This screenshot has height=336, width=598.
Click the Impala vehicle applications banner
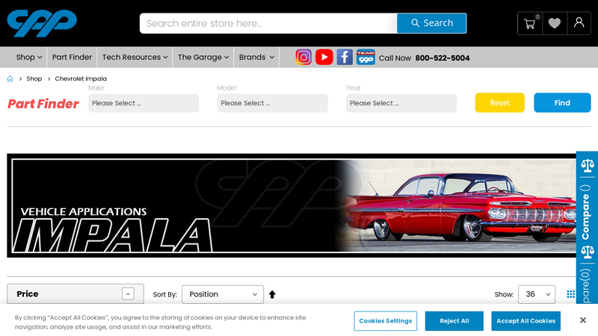click(292, 206)
